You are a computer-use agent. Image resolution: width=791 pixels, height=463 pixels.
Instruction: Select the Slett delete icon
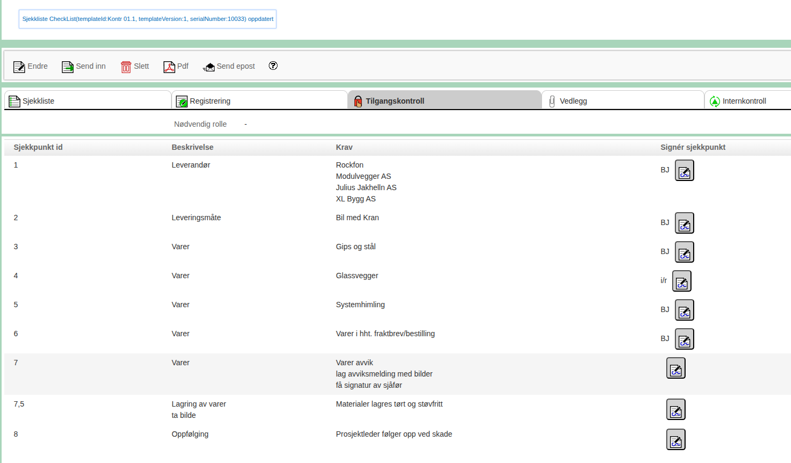point(126,66)
